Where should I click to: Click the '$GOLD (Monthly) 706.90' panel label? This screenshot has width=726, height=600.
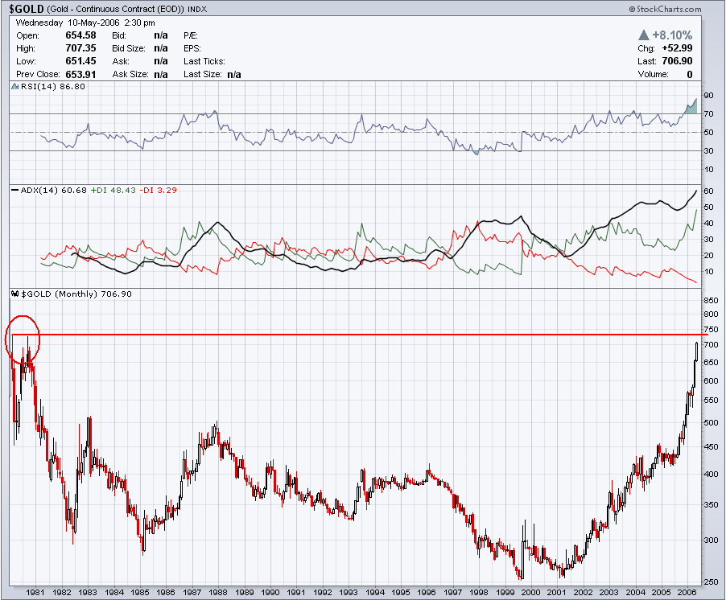coord(76,294)
